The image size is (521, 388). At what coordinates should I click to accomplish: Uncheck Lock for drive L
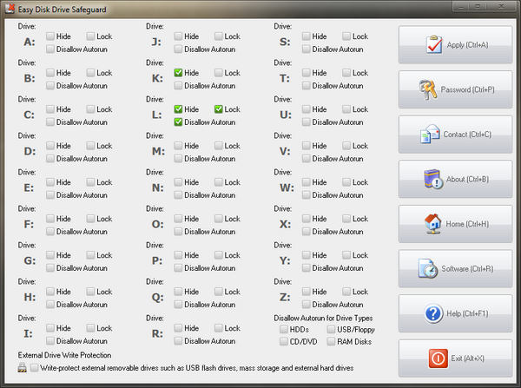(219, 109)
